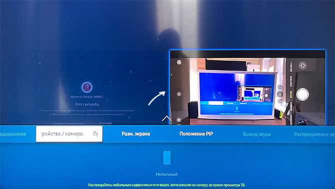The image size is (335, 189).
Task: Tap the zoom lens button above 1x
Action: point(280,87)
